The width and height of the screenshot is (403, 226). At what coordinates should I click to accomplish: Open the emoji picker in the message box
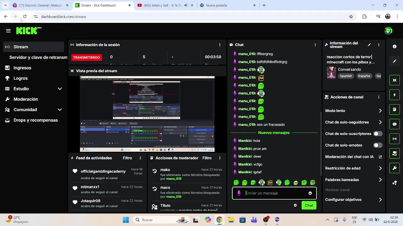click(310, 193)
